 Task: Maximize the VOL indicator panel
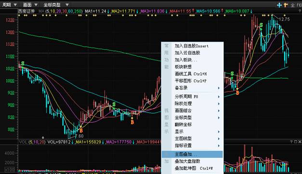296,142
